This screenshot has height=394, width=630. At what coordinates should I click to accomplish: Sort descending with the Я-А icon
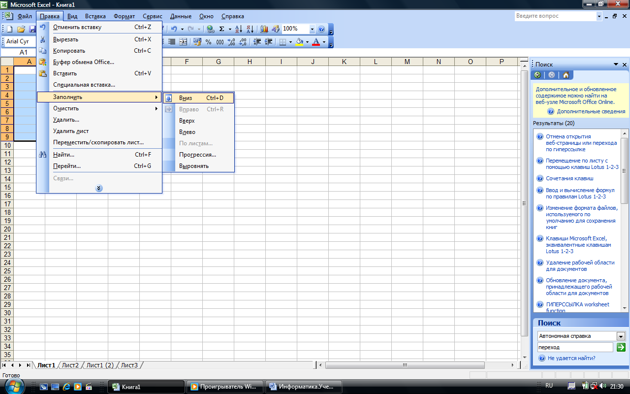pyautogui.click(x=250, y=29)
